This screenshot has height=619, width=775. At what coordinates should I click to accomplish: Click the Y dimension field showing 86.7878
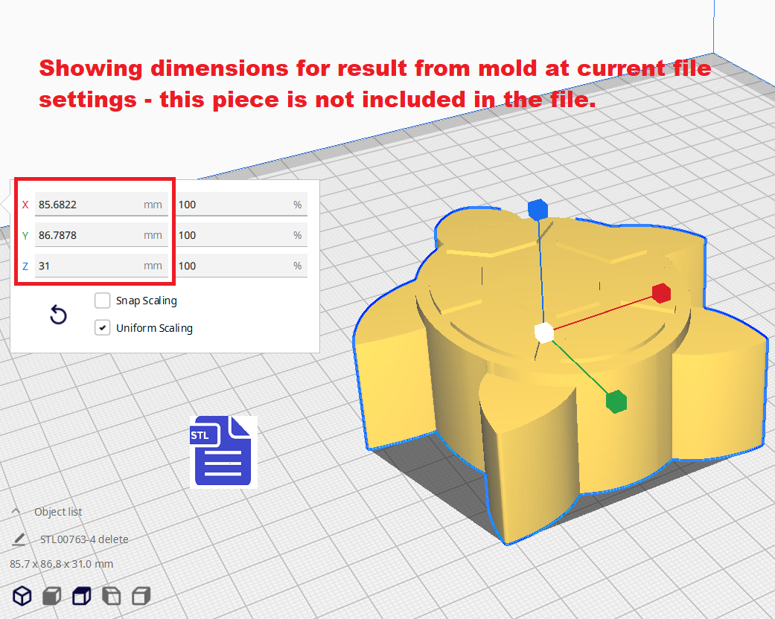[89, 235]
